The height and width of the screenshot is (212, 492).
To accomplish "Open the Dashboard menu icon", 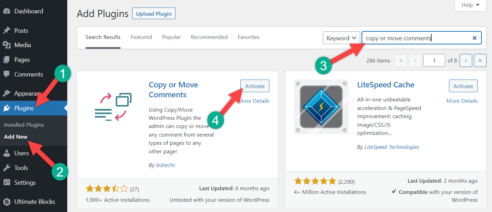I will click(x=6, y=11).
